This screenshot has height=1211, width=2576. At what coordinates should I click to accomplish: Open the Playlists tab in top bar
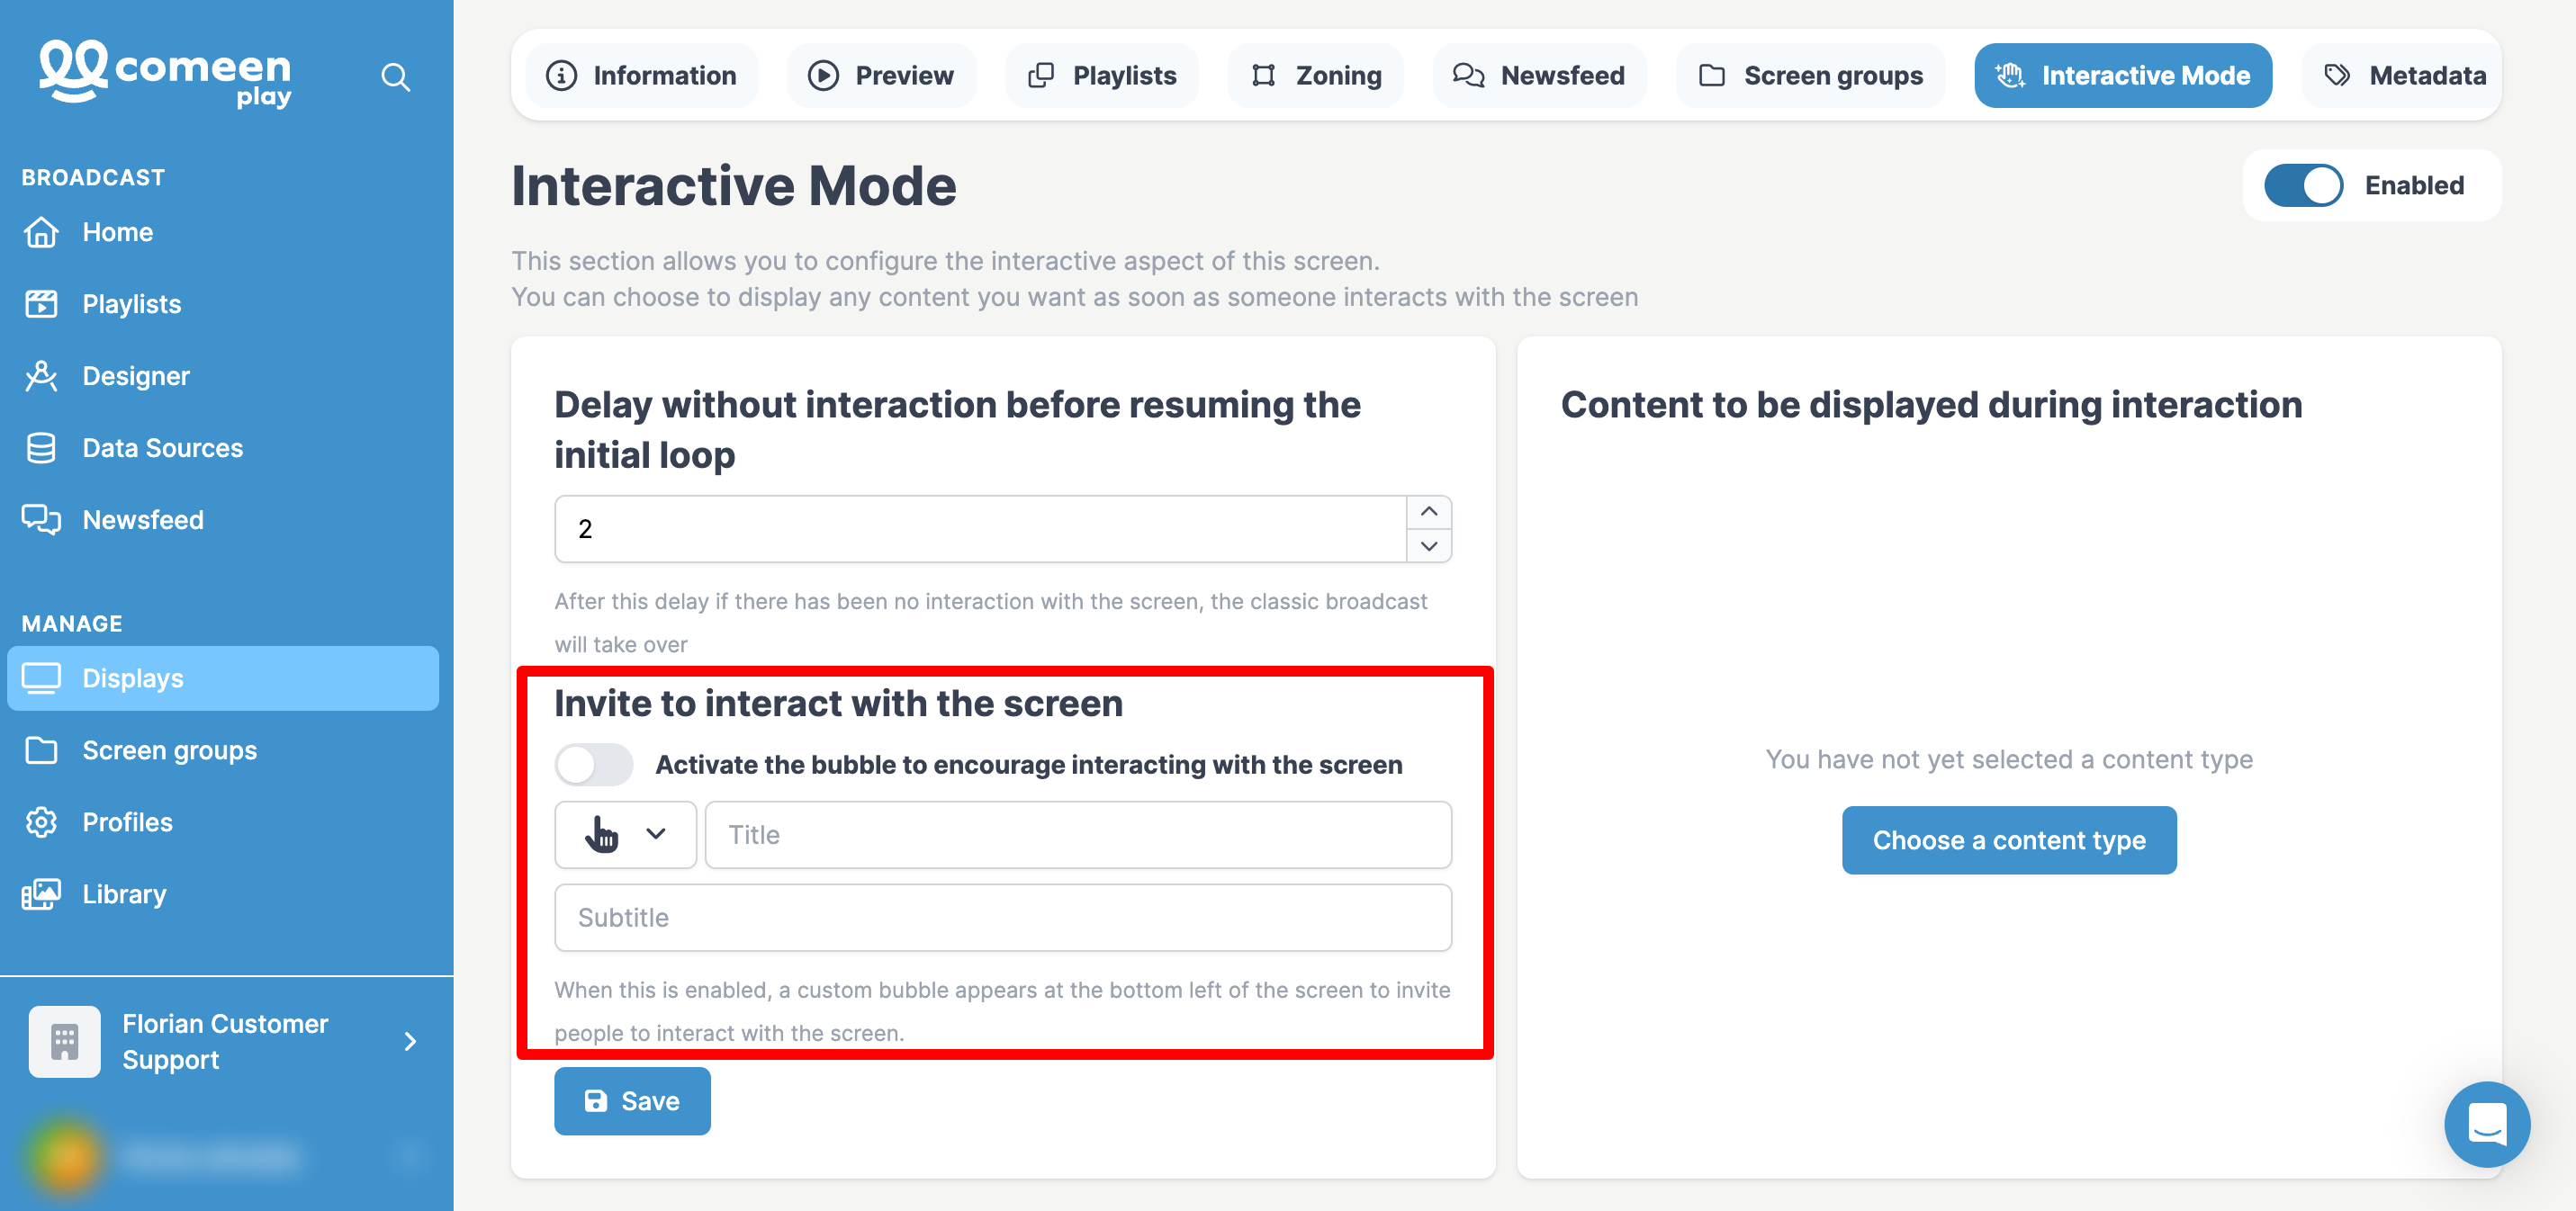pos(1102,76)
